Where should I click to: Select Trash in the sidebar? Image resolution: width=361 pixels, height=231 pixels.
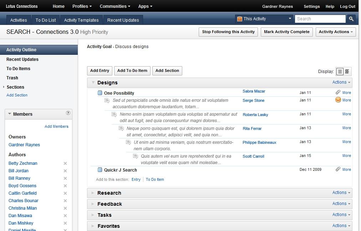point(12,78)
